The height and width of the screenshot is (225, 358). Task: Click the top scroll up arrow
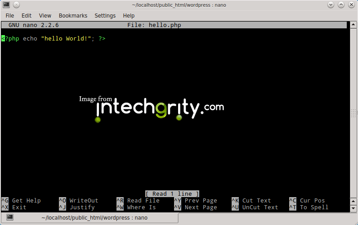353,25
